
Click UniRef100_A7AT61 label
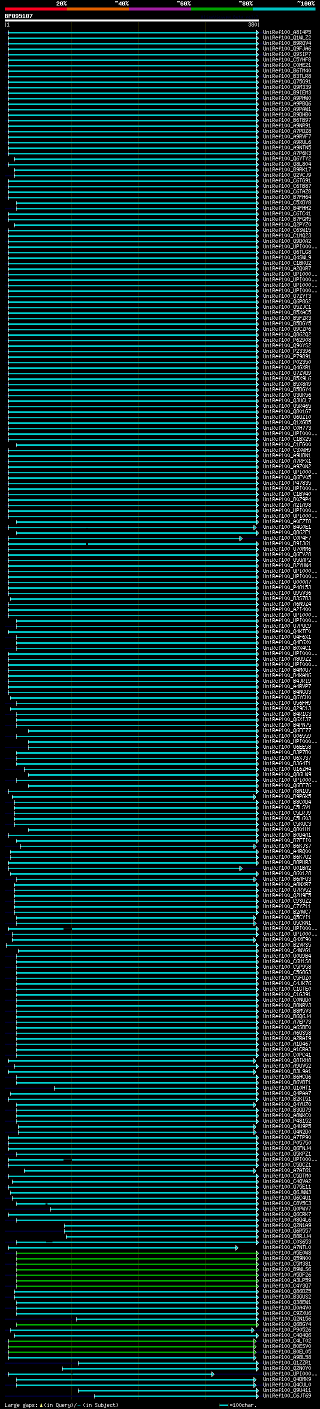[x=287, y=1171]
